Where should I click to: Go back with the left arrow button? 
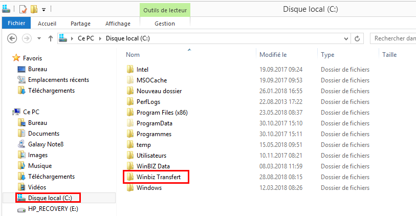click(x=12, y=38)
